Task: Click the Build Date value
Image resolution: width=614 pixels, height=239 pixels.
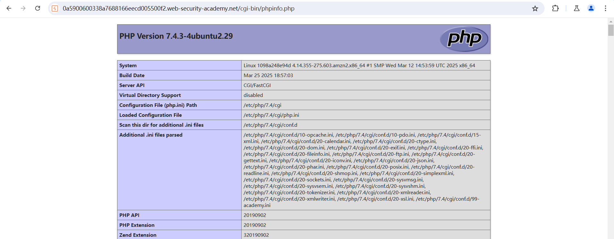Action: 268,76
